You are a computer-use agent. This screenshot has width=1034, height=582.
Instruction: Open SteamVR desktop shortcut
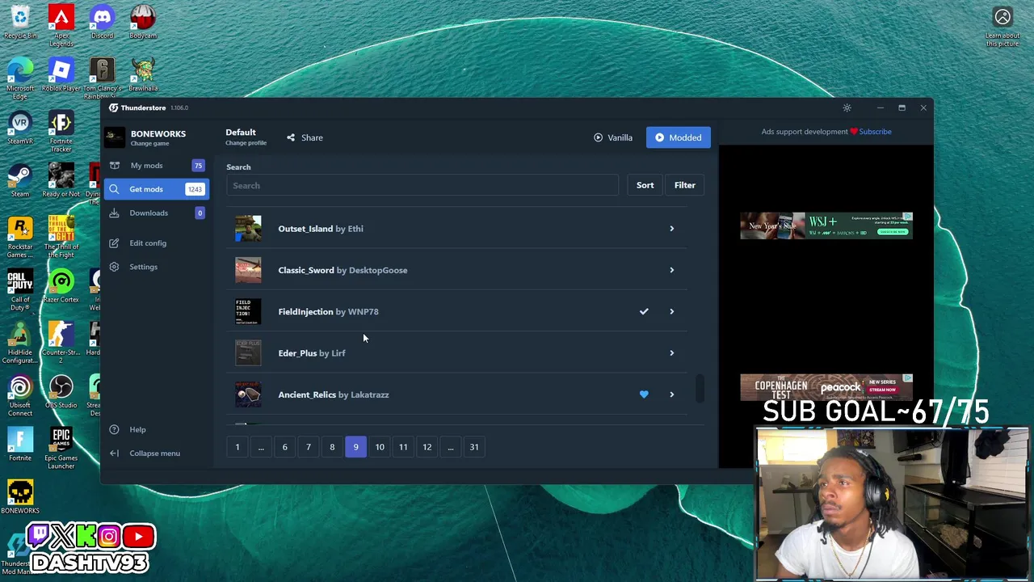(20, 128)
